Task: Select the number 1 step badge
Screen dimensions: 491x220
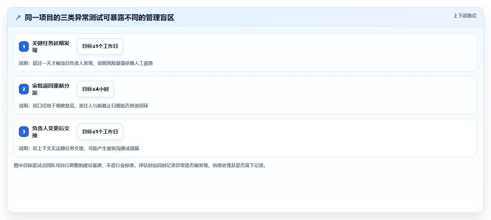Action: (24, 46)
